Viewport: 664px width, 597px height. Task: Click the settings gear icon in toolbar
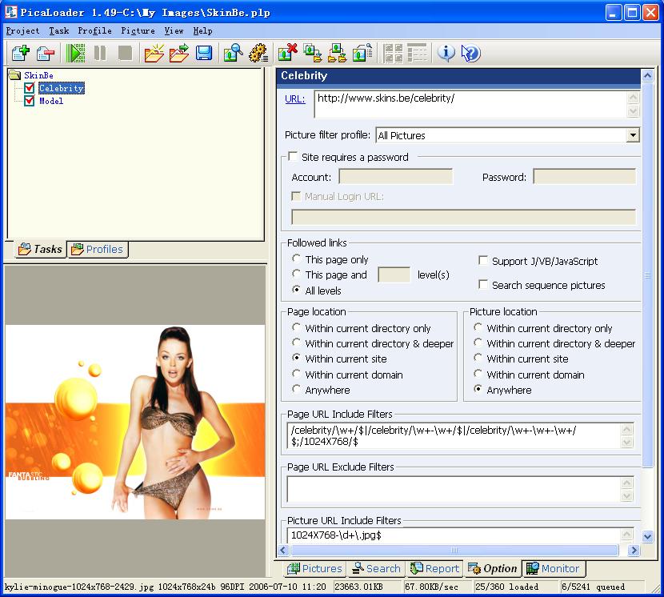coord(258,54)
